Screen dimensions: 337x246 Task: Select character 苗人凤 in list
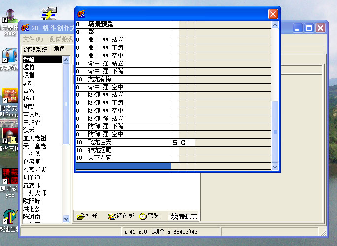point(42,115)
